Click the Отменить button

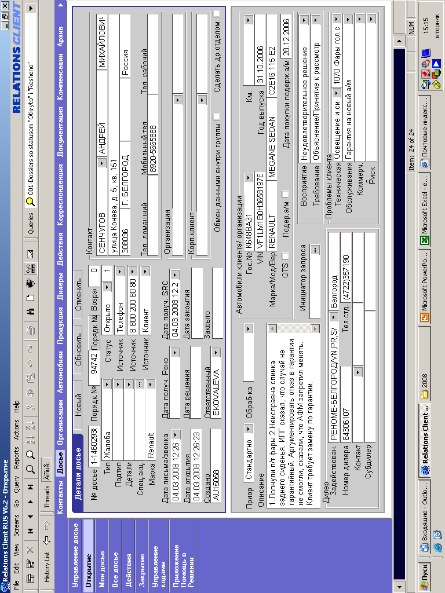click(x=78, y=295)
